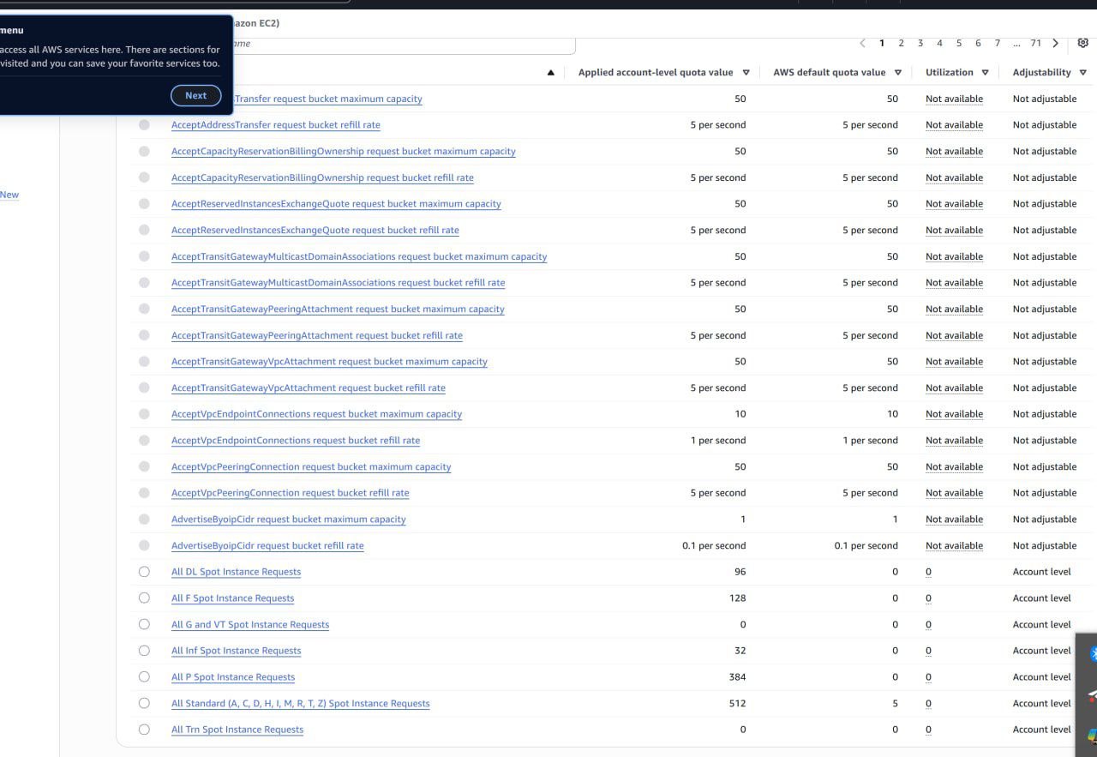Jump to last page 71

(x=1035, y=43)
